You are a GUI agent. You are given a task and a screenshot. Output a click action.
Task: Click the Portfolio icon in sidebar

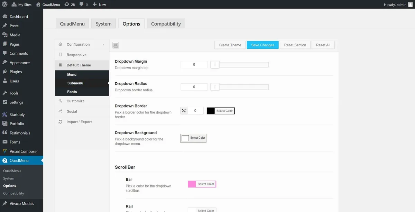[x=5, y=123]
